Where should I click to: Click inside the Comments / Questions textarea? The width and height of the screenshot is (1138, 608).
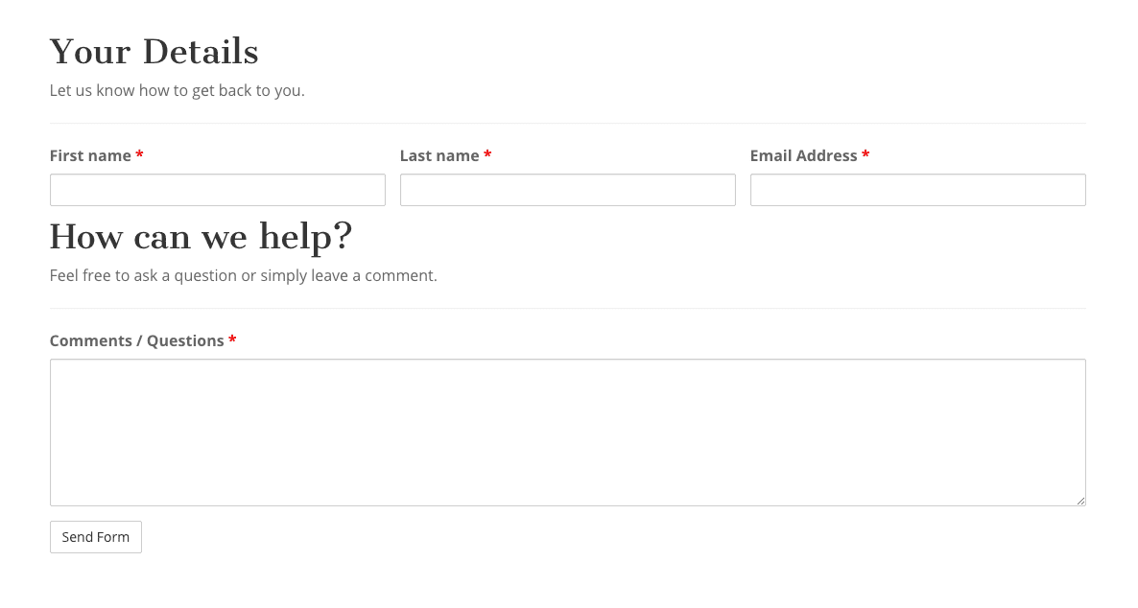pyautogui.click(x=567, y=432)
